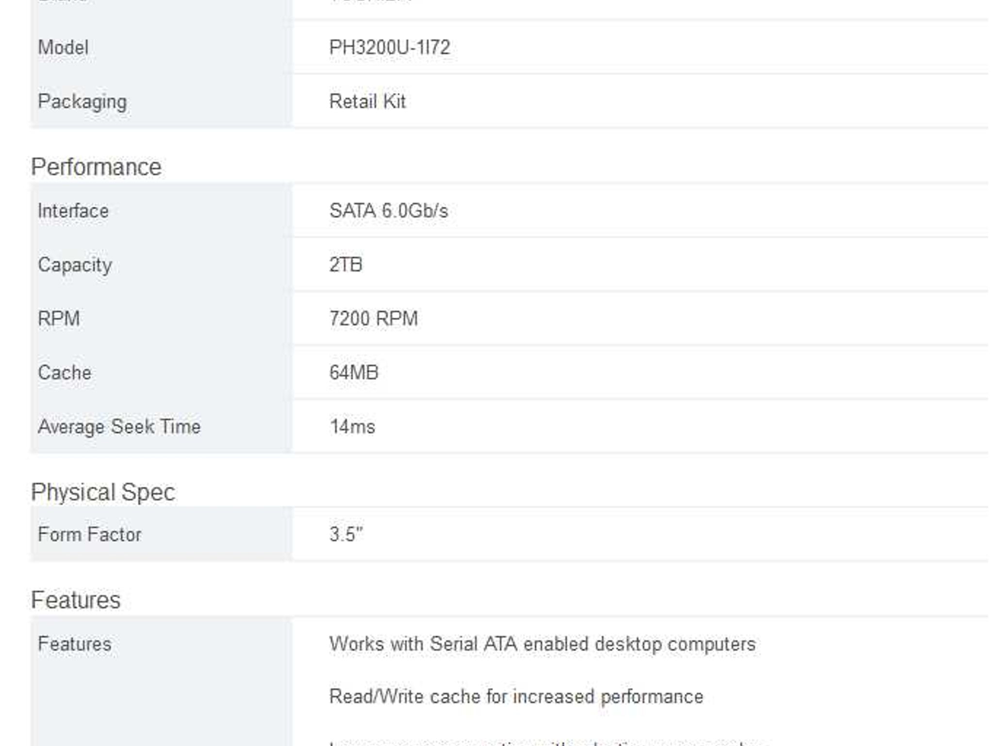Click the RPM row label
The height and width of the screenshot is (746, 994).
click(x=59, y=319)
